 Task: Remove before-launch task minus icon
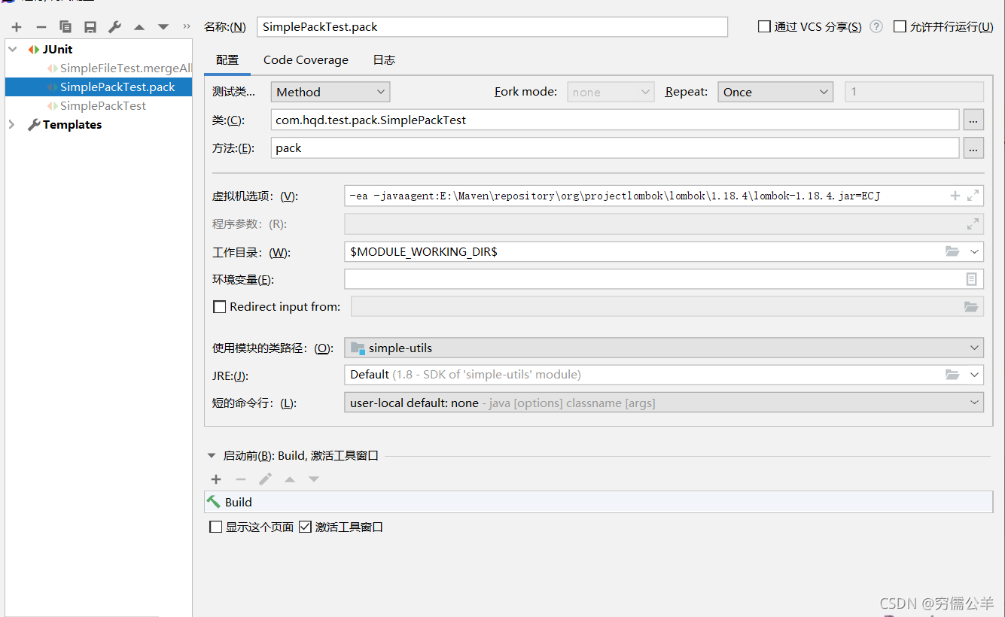[x=241, y=479]
